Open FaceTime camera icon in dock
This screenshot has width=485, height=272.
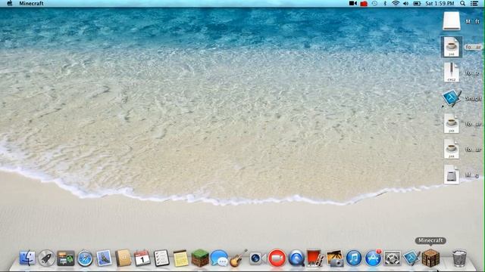[258, 258]
